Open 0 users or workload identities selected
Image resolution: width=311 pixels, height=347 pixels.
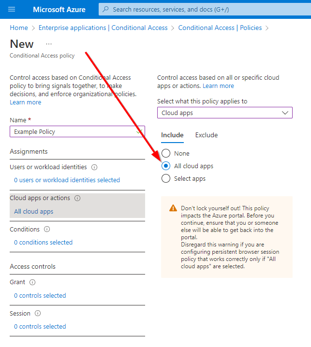coord(67,180)
